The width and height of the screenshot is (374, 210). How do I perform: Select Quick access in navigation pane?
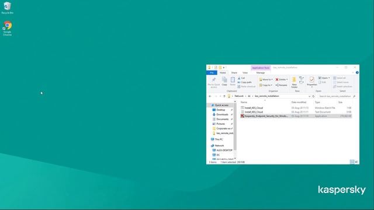pyautogui.click(x=220, y=105)
